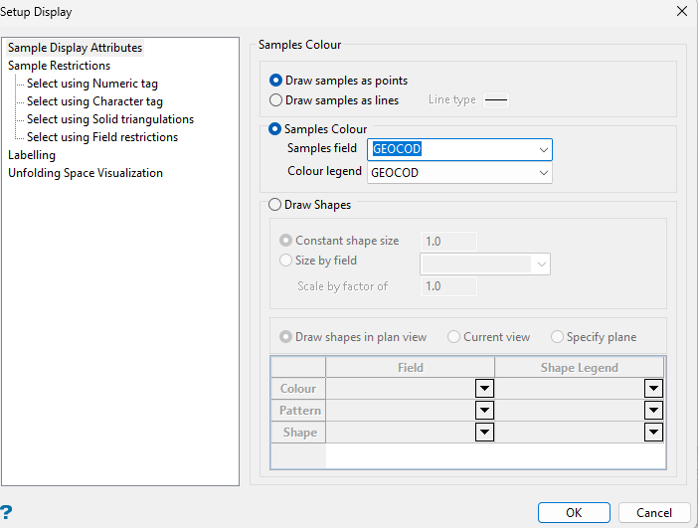698x528 pixels.
Task: Choose Specify plane radio option
Action: pyautogui.click(x=557, y=337)
